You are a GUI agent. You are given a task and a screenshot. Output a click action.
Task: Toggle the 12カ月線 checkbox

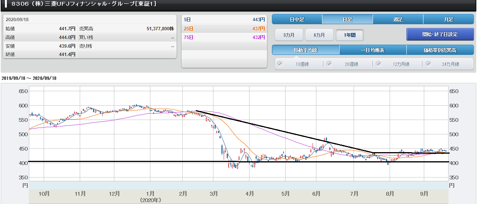coord(379,64)
